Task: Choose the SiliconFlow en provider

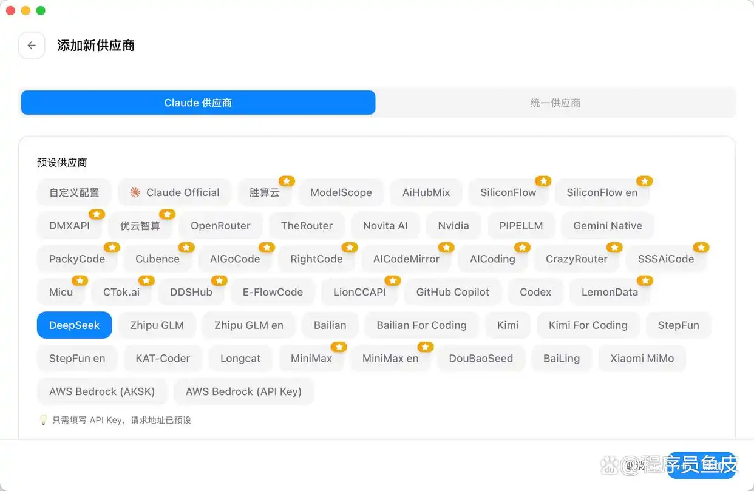Action: (x=602, y=192)
